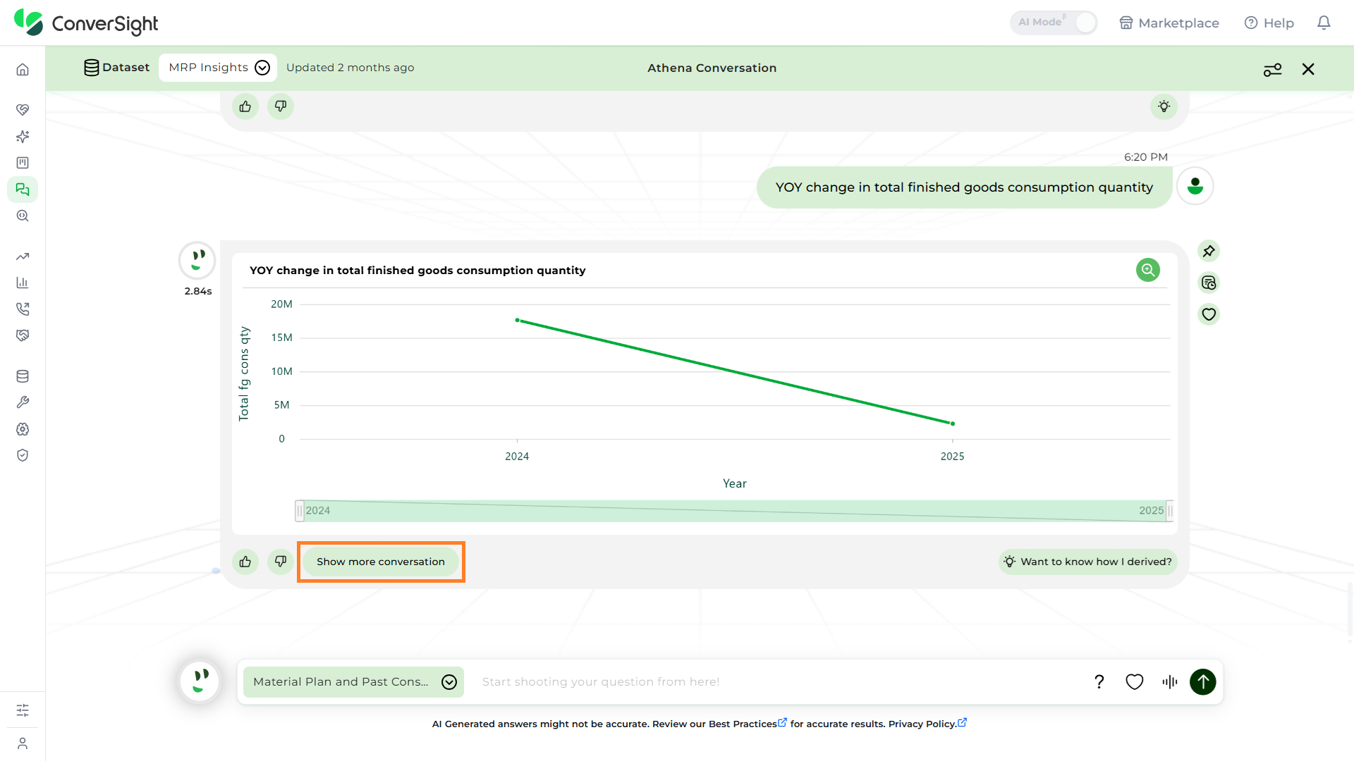This screenshot has width=1354, height=761.
Task: Click the 2024 range slider handle
Action: point(300,510)
